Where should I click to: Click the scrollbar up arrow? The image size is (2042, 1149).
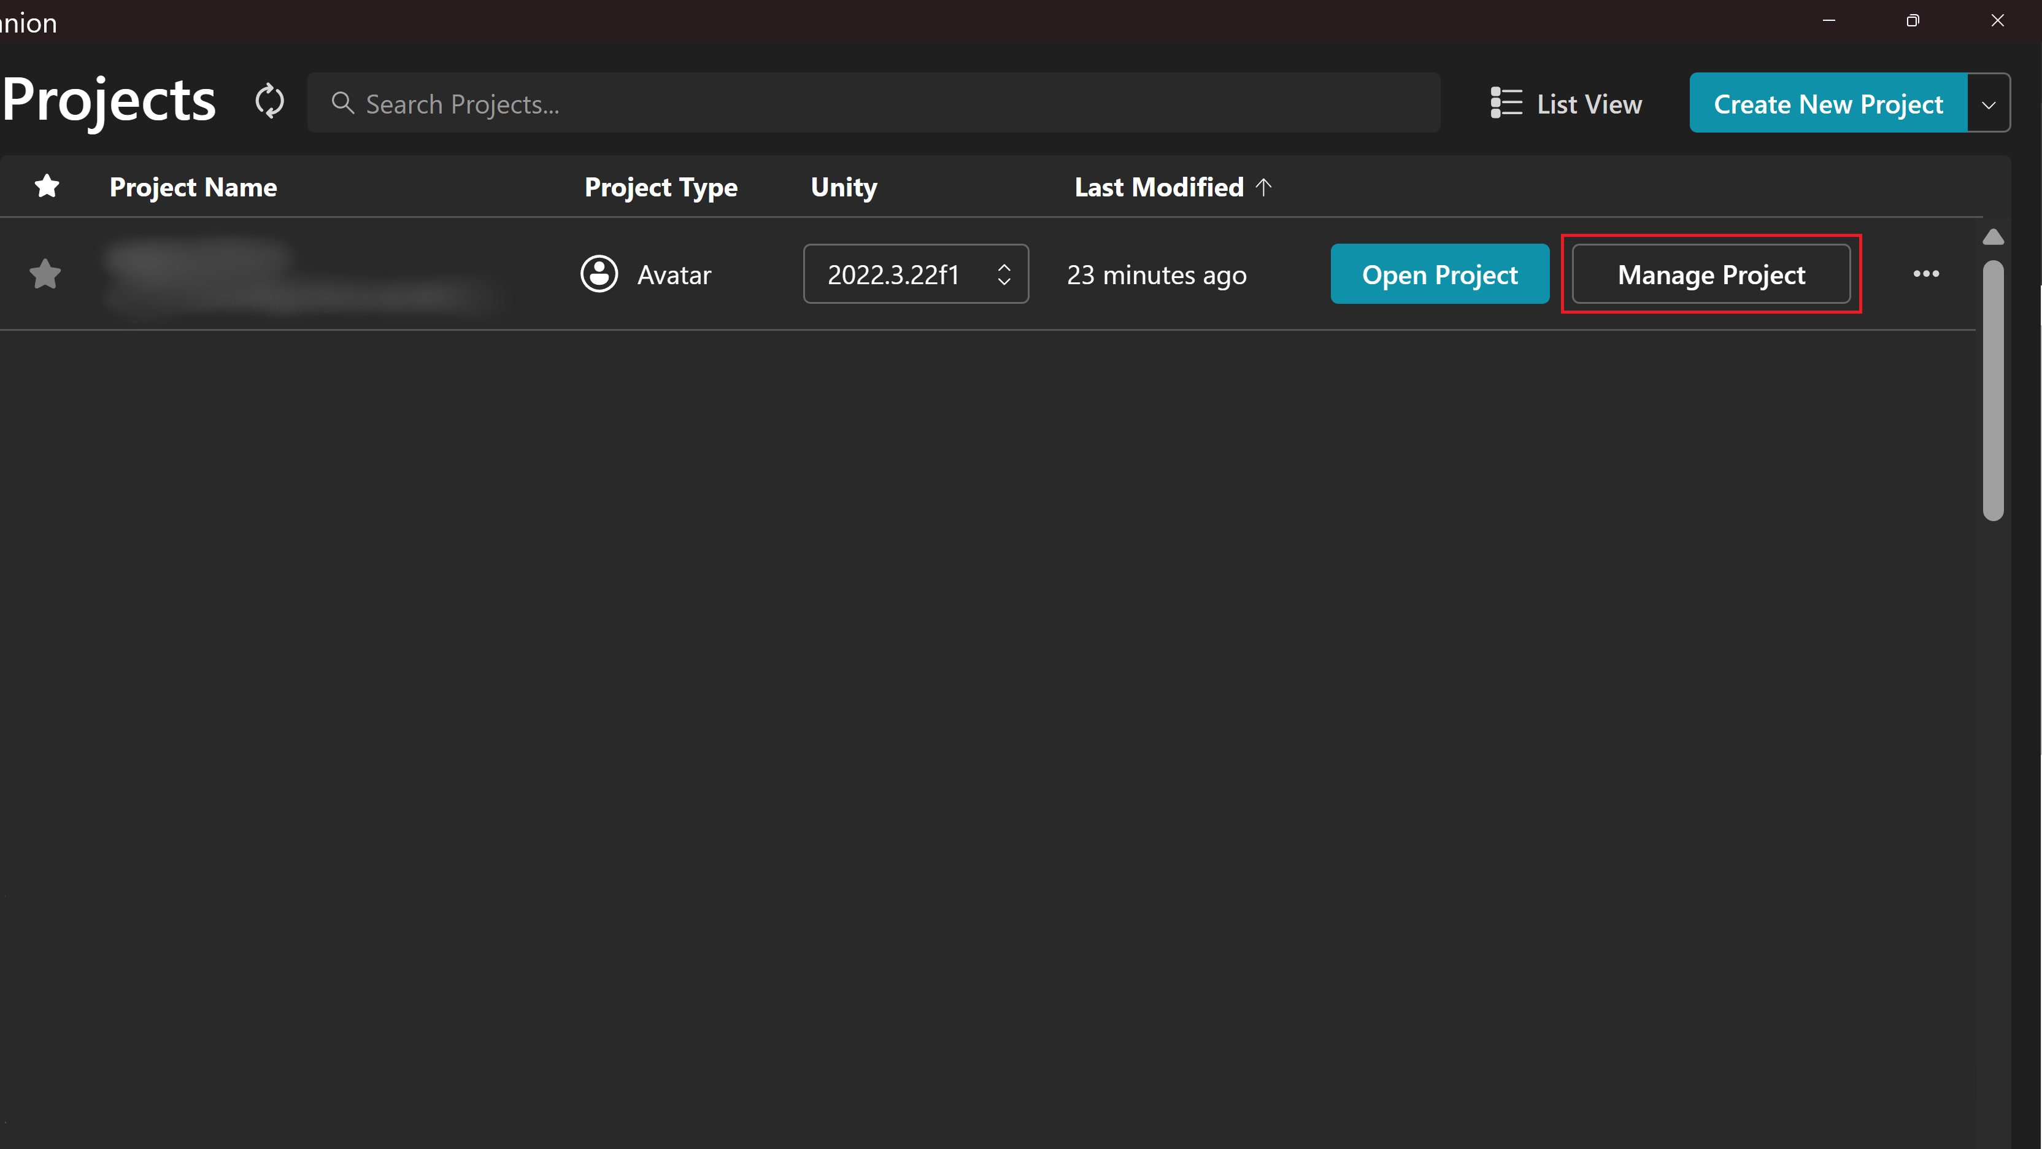coord(1993,237)
